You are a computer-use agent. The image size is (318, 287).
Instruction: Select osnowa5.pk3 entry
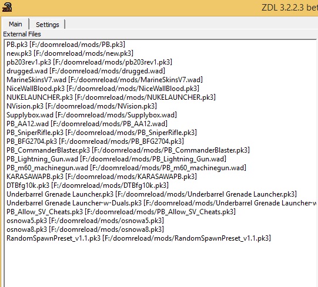tap(85, 221)
